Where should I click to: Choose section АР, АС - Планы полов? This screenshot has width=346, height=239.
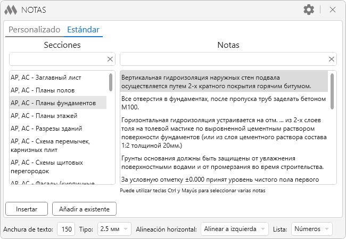coord(43,90)
